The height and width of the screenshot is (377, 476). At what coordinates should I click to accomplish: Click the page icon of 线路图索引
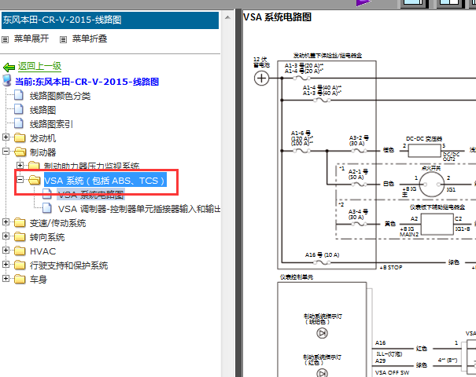(x=19, y=123)
